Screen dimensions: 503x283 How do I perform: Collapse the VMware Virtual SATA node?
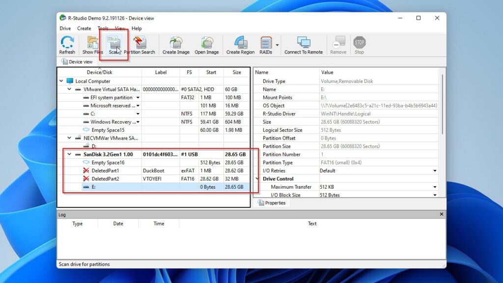coord(69,89)
